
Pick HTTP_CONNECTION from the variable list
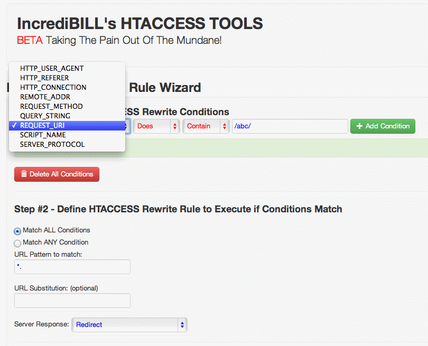(x=53, y=87)
